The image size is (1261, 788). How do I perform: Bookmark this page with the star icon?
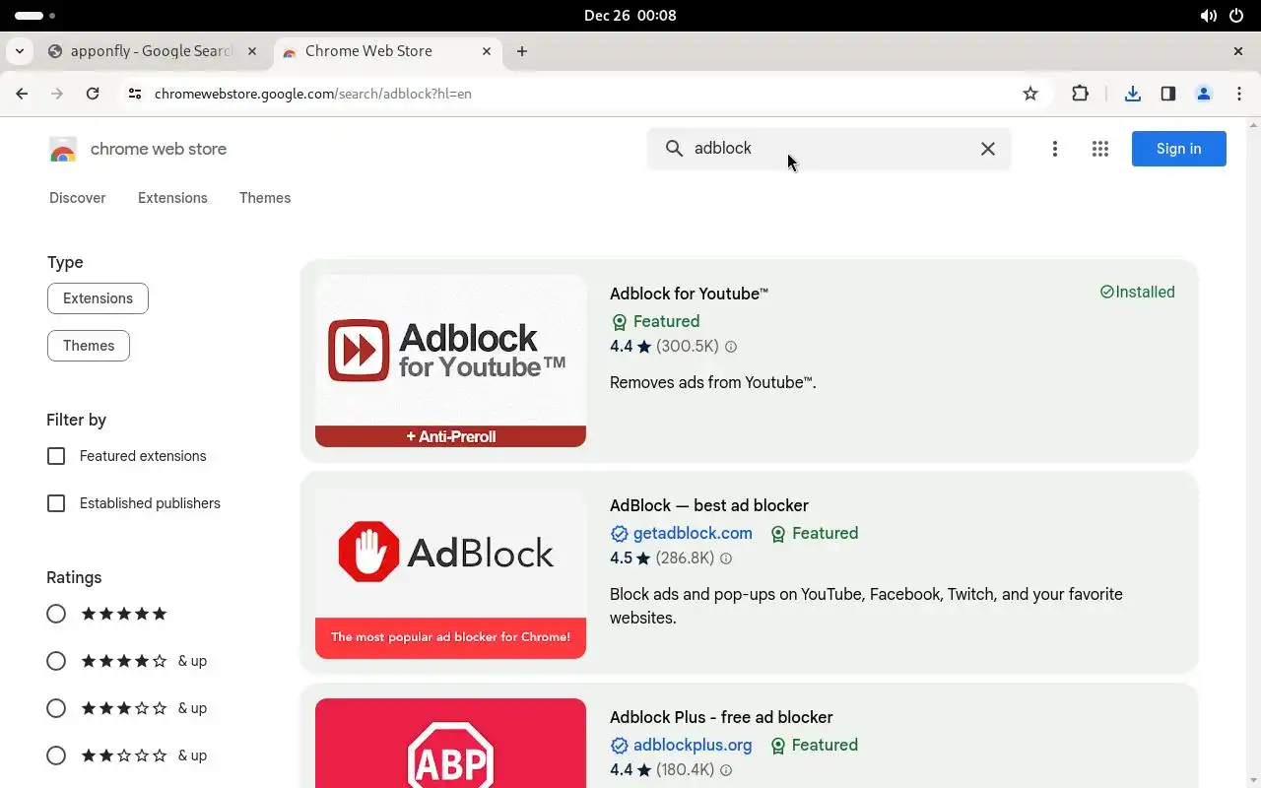point(1030,94)
